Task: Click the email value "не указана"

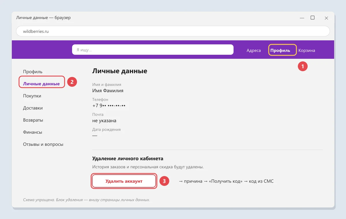Action: [x=104, y=120]
